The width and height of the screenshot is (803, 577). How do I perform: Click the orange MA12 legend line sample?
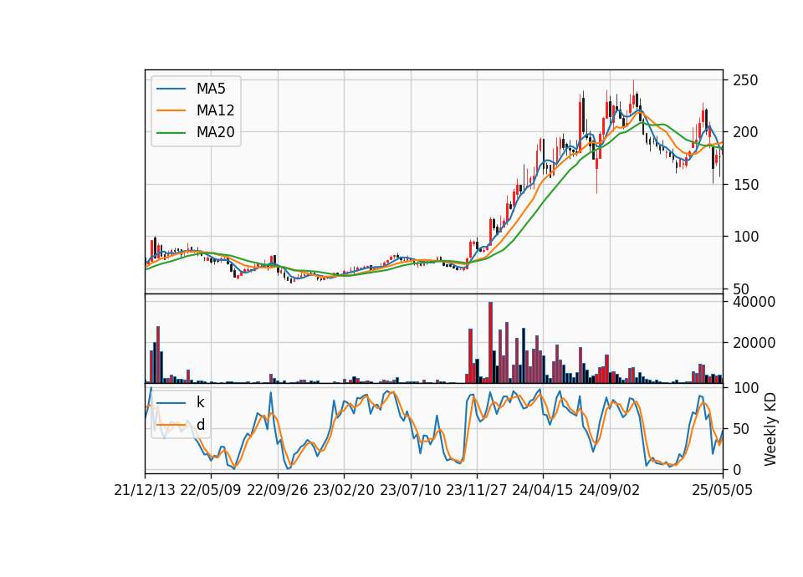pos(171,110)
